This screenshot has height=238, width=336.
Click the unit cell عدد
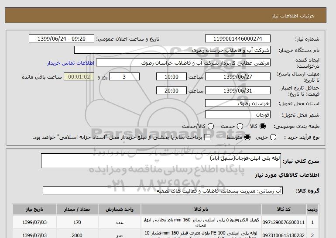point(120,223)
